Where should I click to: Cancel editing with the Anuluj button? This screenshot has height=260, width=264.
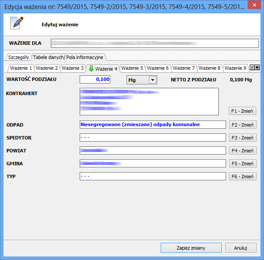pyautogui.click(x=241, y=248)
